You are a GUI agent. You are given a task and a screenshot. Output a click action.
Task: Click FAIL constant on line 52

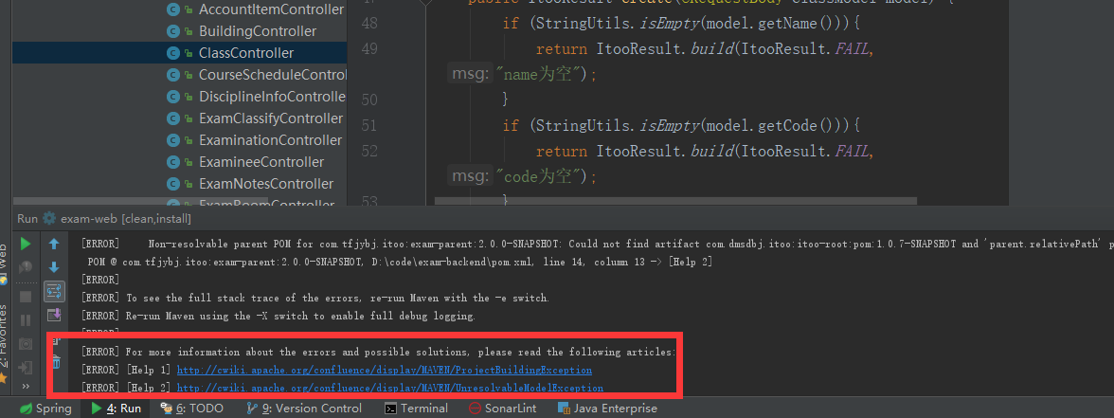pos(851,152)
